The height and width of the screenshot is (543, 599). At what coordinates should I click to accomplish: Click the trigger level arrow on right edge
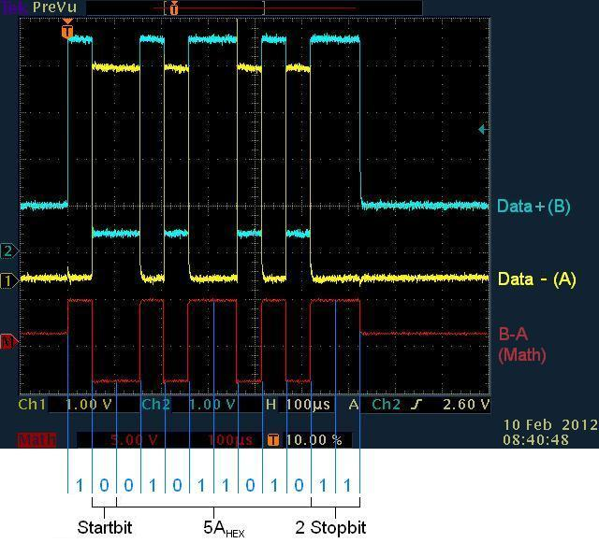pyautogui.click(x=482, y=130)
